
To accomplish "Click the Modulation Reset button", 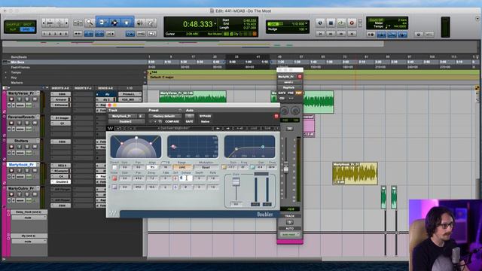I will 206,167.
